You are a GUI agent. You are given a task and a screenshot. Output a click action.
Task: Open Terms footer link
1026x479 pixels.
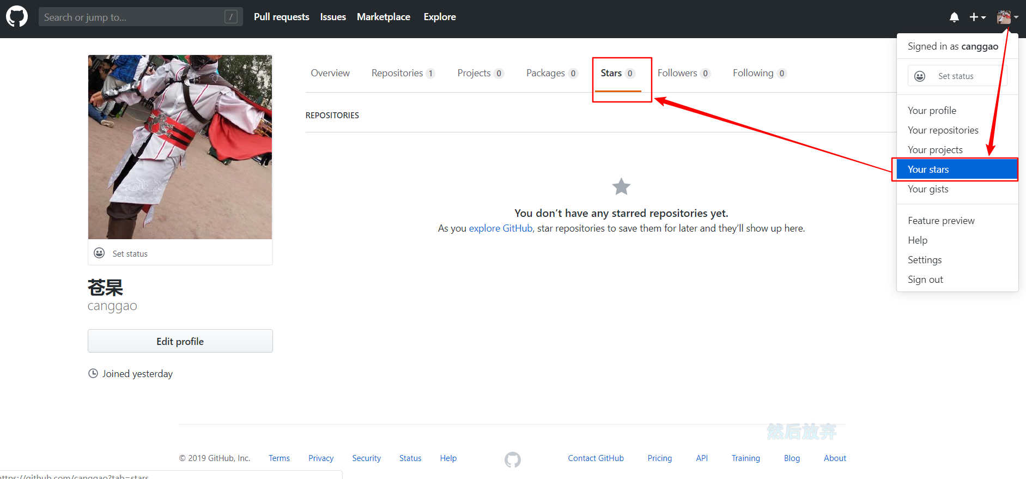pyautogui.click(x=279, y=458)
